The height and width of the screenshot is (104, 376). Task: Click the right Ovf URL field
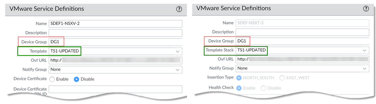tap(302, 59)
